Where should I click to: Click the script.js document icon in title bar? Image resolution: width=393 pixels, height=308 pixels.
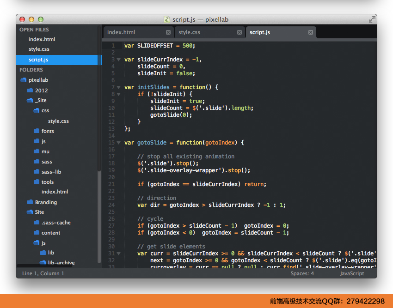point(166,19)
